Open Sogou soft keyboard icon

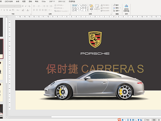coord(133,120)
